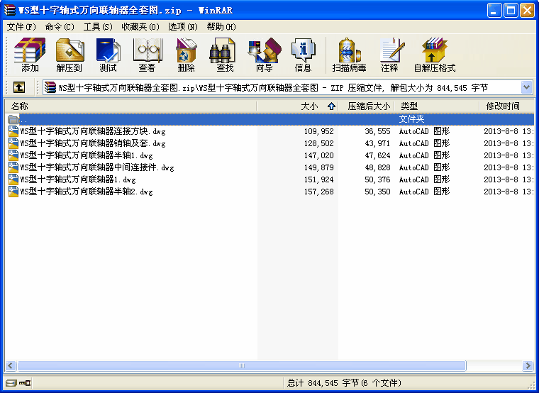
Task: Click the 删除 (Delete) toolbar icon
Action: (186, 55)
